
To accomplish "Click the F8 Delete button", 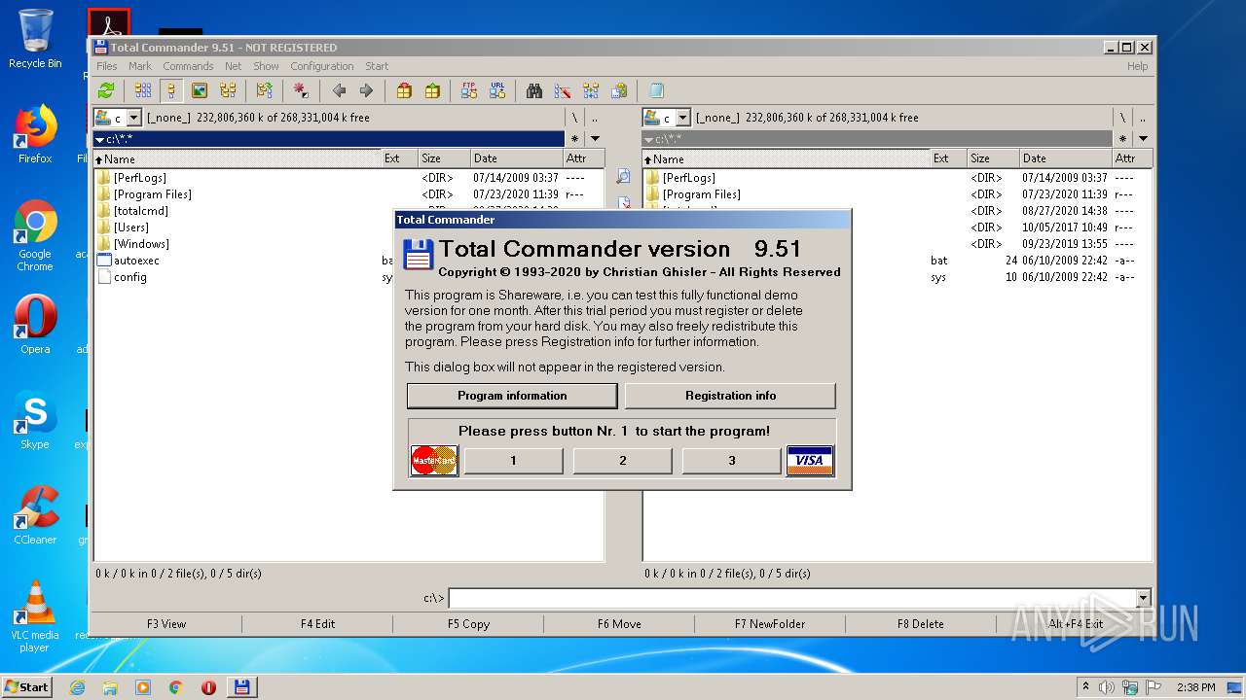I will [921, 624].
